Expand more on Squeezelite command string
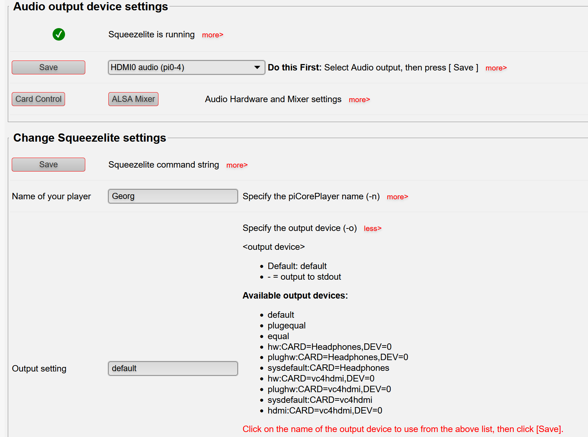The height and width of the screenshot is (437, 588). point(237,165)
